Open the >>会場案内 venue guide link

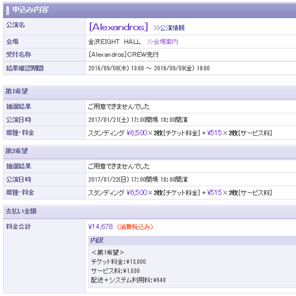click(x=162, y=41)
